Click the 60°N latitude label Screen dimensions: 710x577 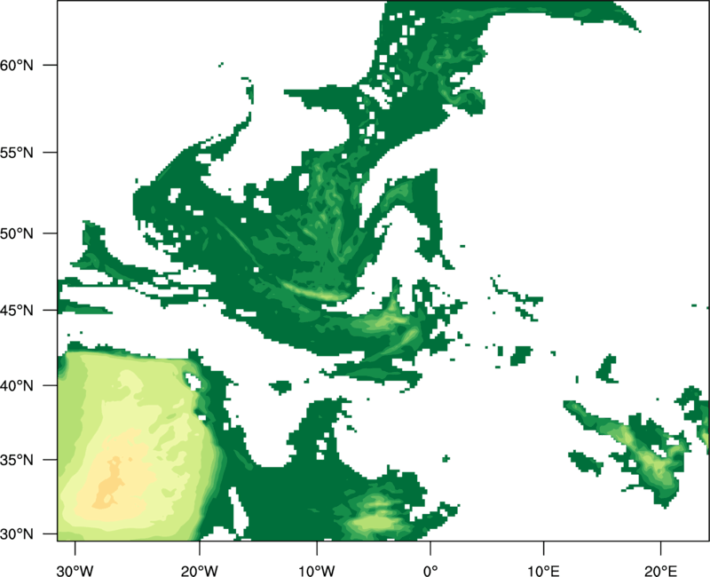pyautogui.click(x=17, y=65)
